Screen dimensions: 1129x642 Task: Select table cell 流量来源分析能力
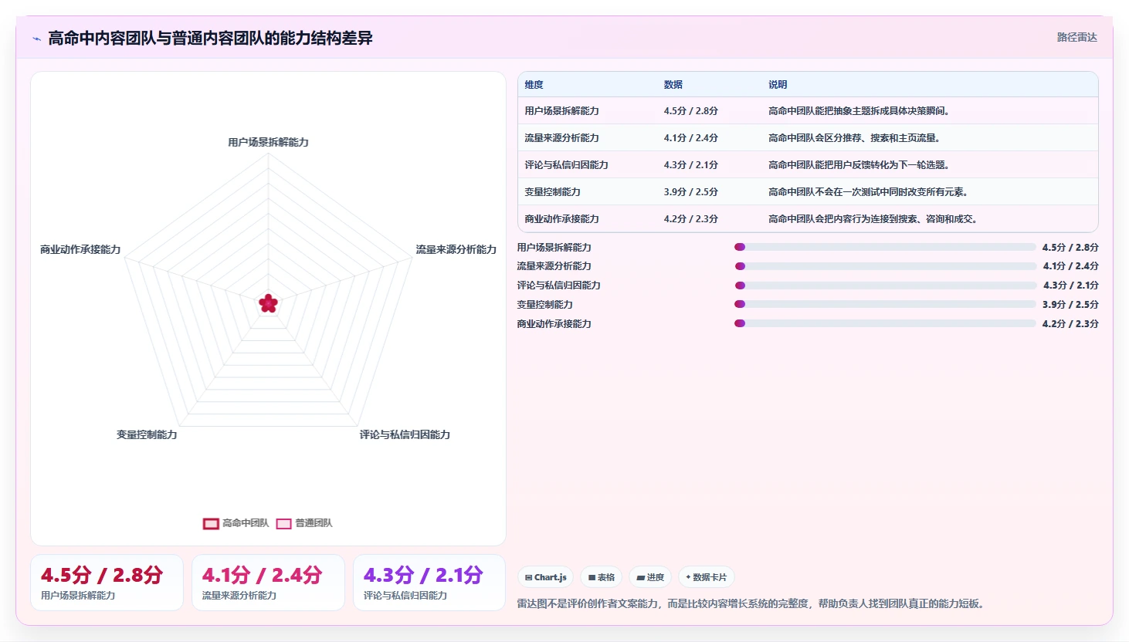pyautogui.click(x=561, y=138)
